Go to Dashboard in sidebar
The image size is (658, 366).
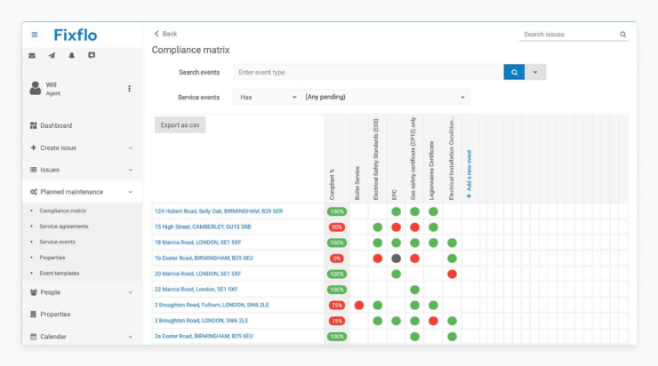[55, 126]
